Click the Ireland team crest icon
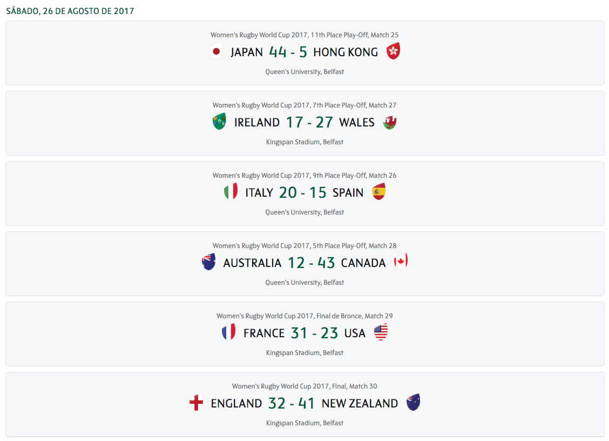609x441 pixels. 219,122
